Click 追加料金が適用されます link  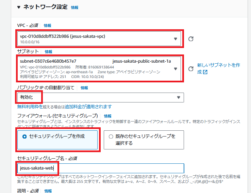[x=88, y=107]
